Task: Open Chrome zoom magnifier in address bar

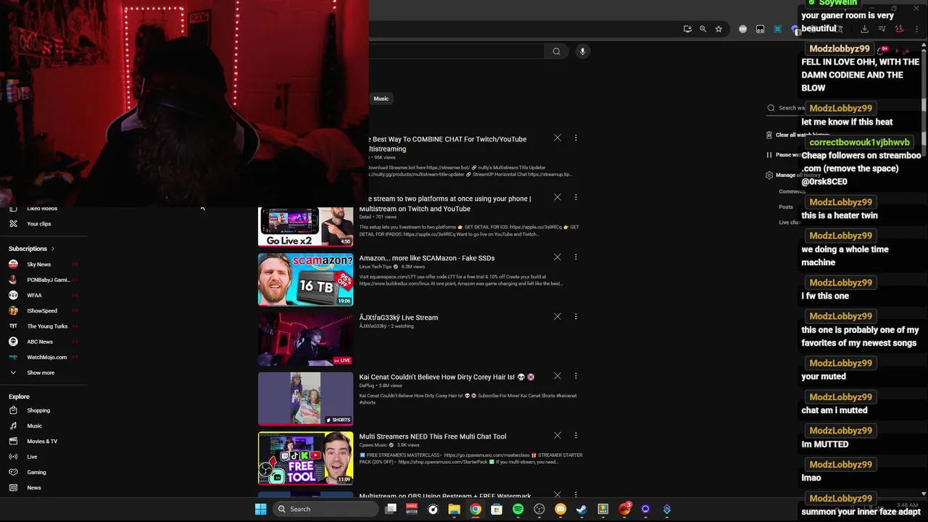Action: pos(703,29)
